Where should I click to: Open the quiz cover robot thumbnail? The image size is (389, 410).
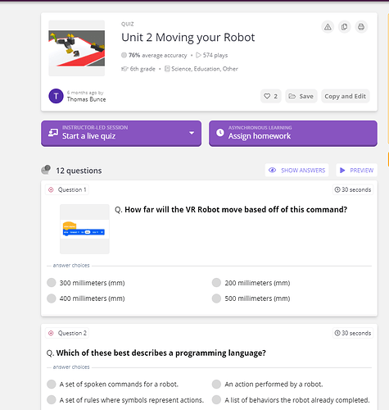click(x=77, y=48)
